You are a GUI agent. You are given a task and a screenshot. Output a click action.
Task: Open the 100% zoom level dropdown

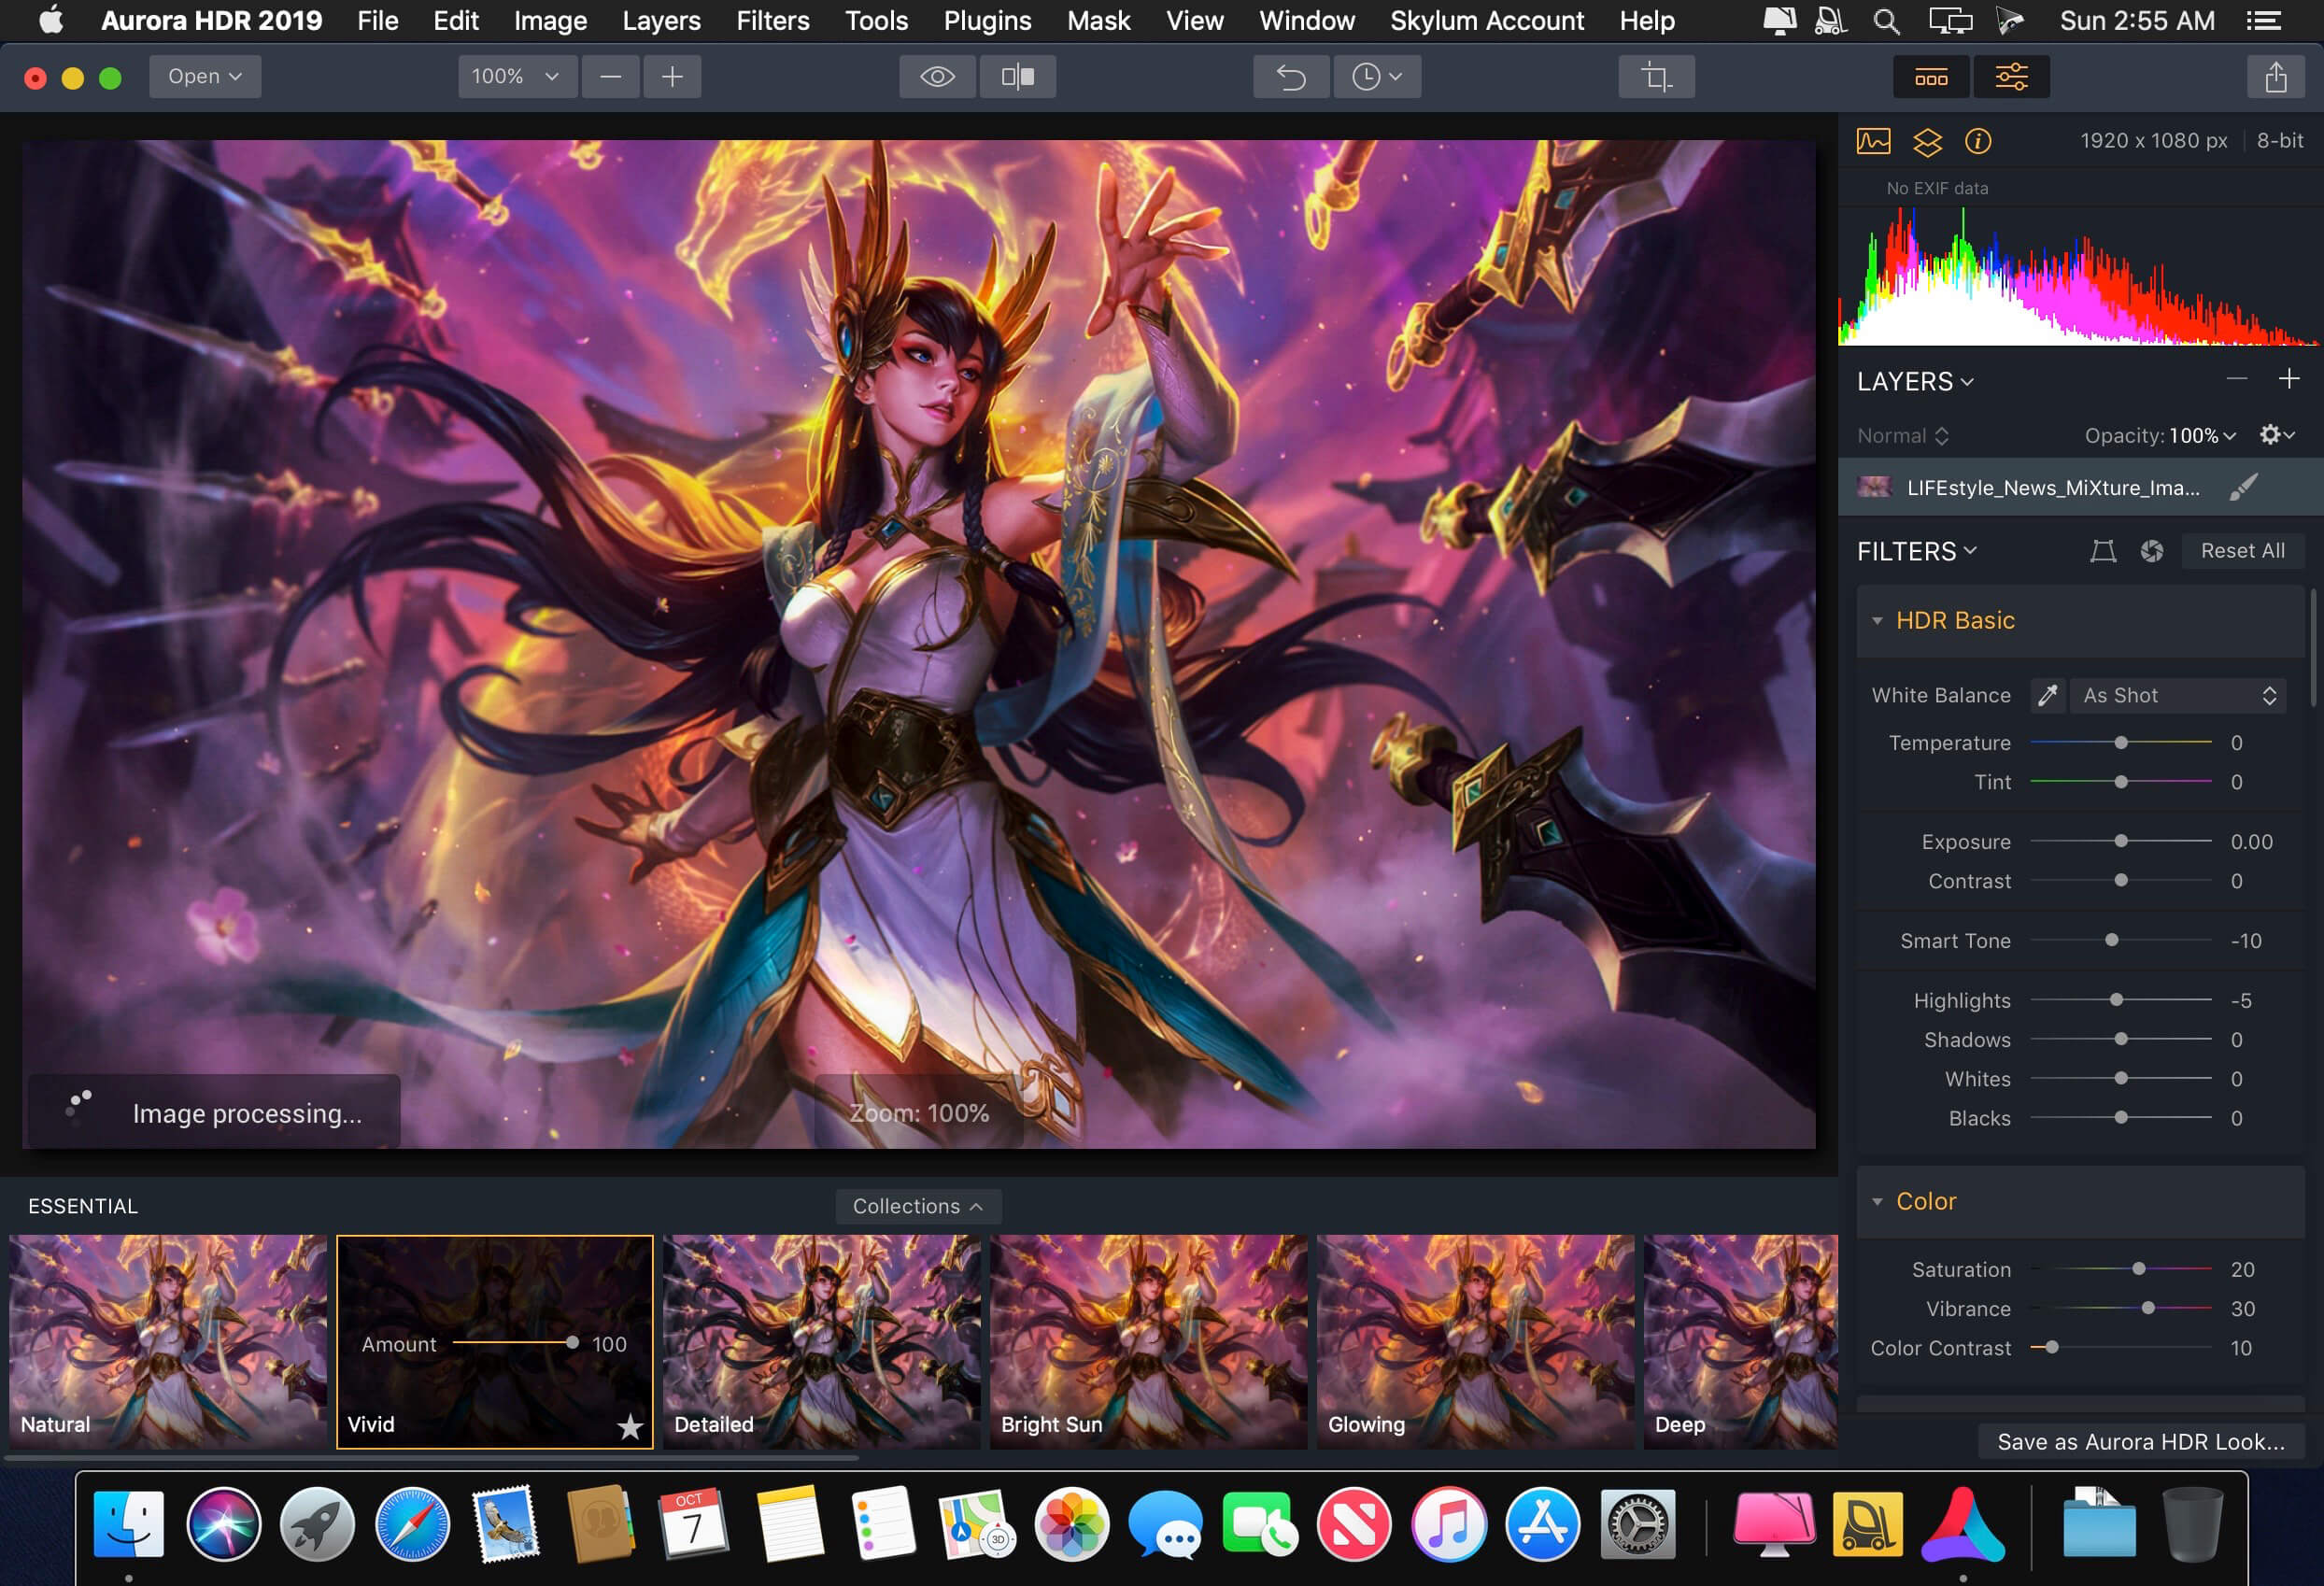(x=516, y=77)
